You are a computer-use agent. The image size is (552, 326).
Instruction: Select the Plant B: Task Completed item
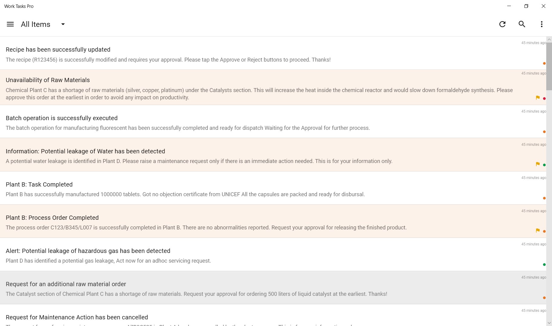click(x=39, y=184)
